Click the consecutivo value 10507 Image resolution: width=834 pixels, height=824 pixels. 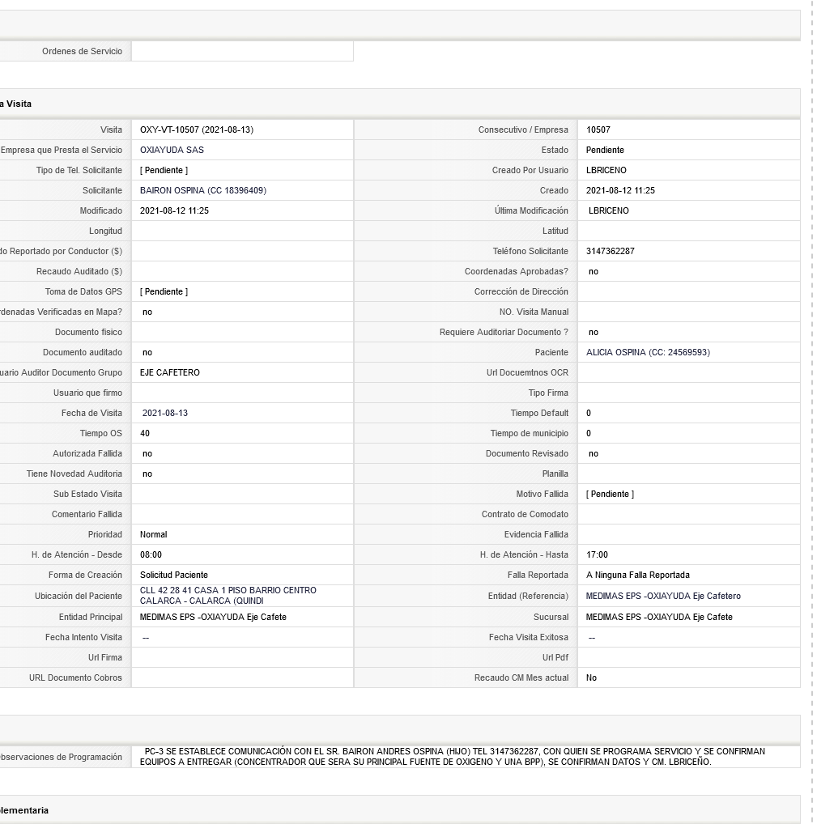(598, 130)
